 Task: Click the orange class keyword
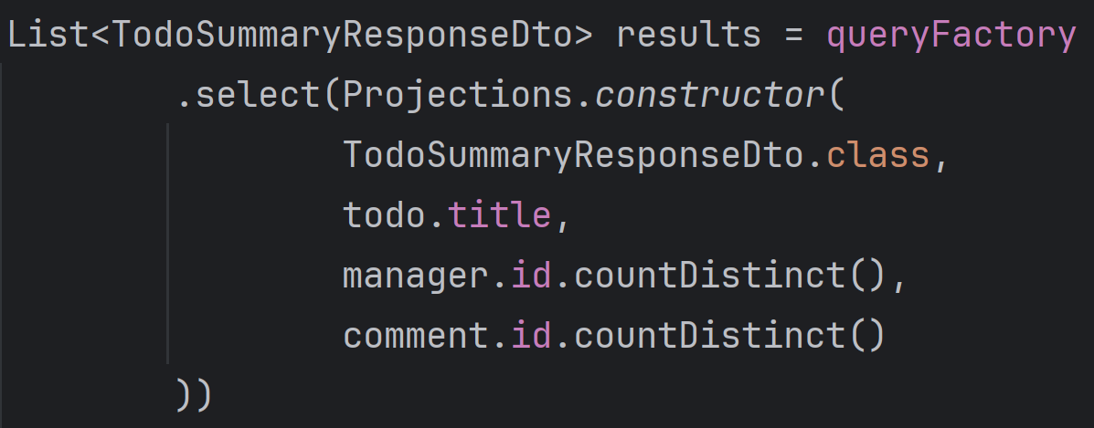click(877, 156)
